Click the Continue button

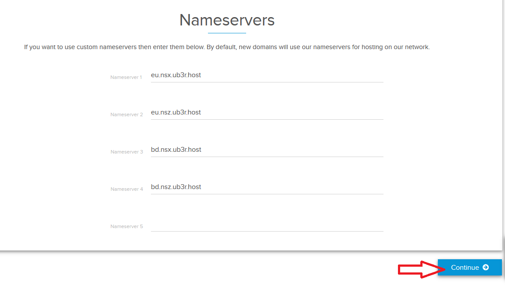[x=469, y=267]
